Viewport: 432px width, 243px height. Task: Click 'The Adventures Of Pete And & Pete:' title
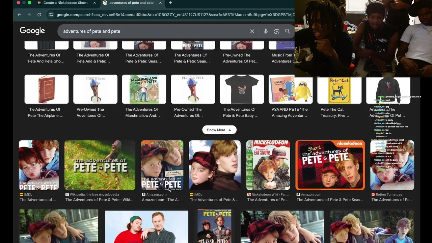click(x=93, y=58)
